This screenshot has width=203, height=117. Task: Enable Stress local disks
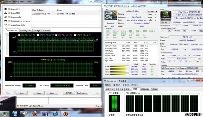(9, 25)
